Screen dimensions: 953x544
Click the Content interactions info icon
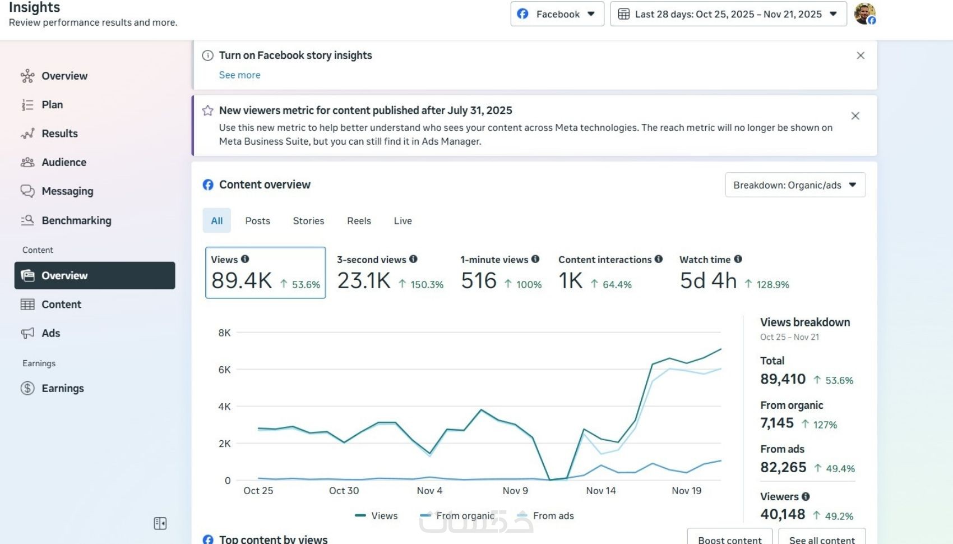click(x=659, y=259)
